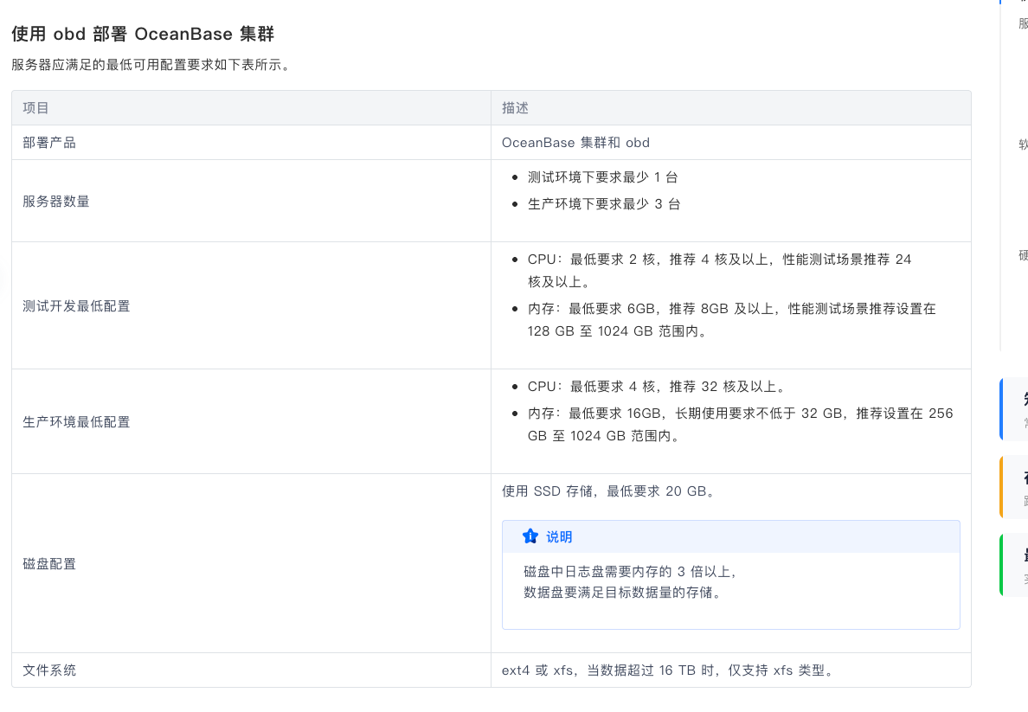Click the SSD 存储 minimum 20 GB text

point(607,491)
